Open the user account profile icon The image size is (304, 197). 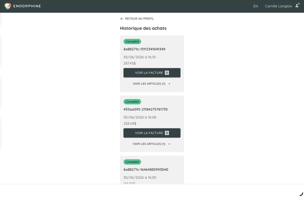coord(297,5)
